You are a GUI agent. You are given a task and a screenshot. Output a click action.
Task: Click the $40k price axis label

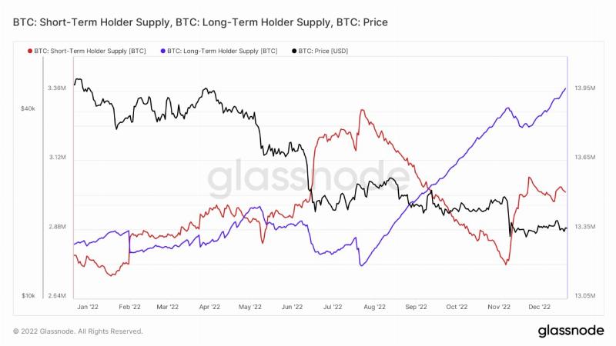coord(28,108)
